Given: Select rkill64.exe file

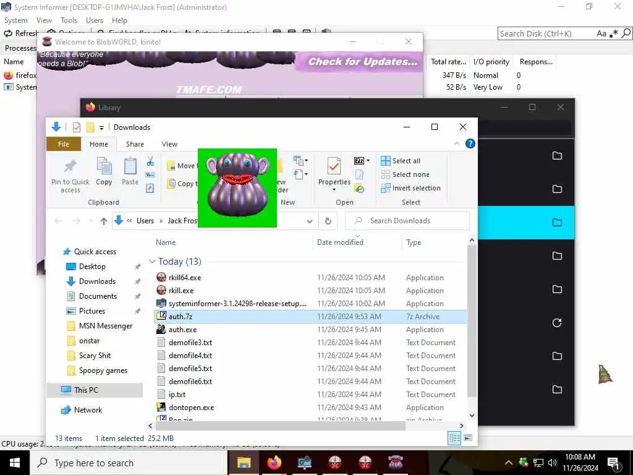Looking at the screenshot, I should tap(185, 278).
